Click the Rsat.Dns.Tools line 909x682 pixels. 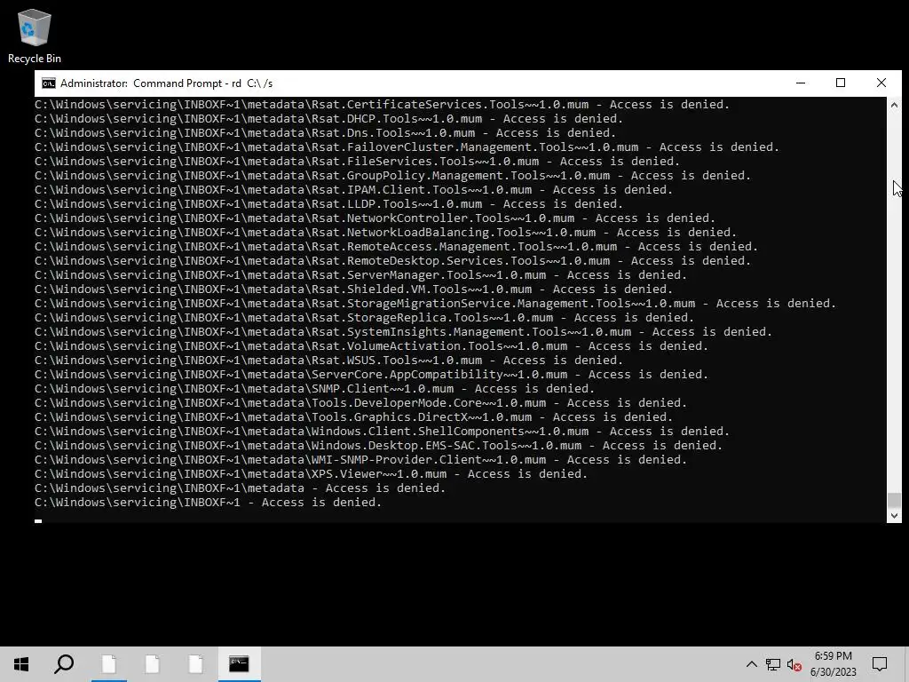coord(325,133)
